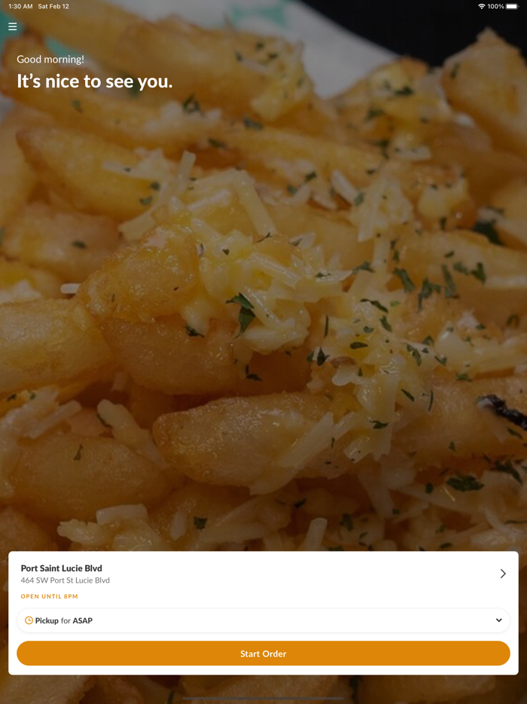The height and width of the screenshot is (704, 527).
Task: Tap the OPEN UNTIL 8PM hours label
Action: tap(50, 596)
